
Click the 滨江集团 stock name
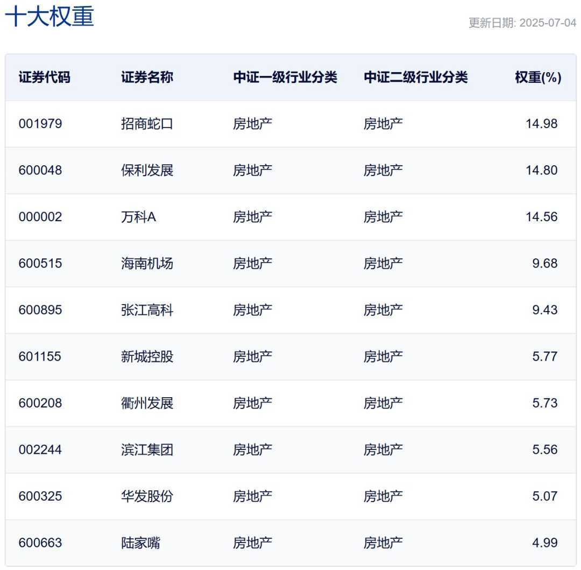click(x=147, y=450)
